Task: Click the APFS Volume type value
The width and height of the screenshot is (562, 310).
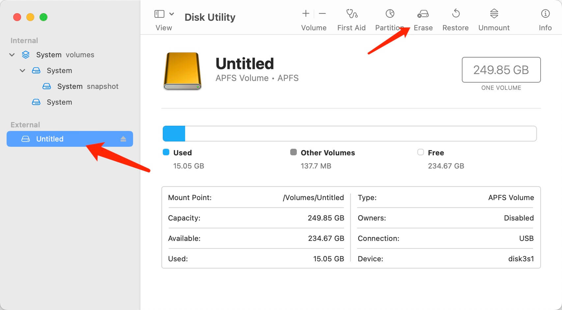Action: (x=511, y=197)
